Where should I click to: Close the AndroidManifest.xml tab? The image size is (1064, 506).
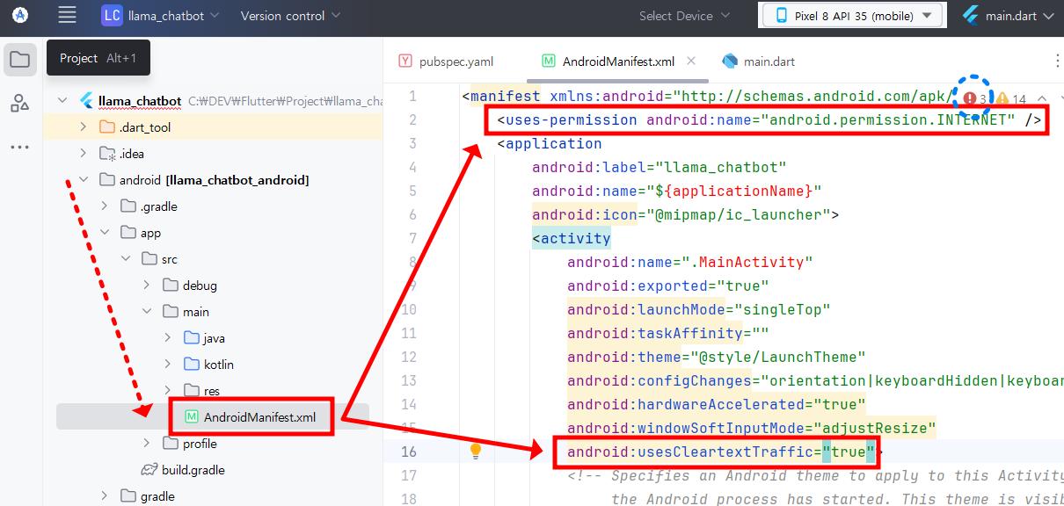click(x=691, y=61)
